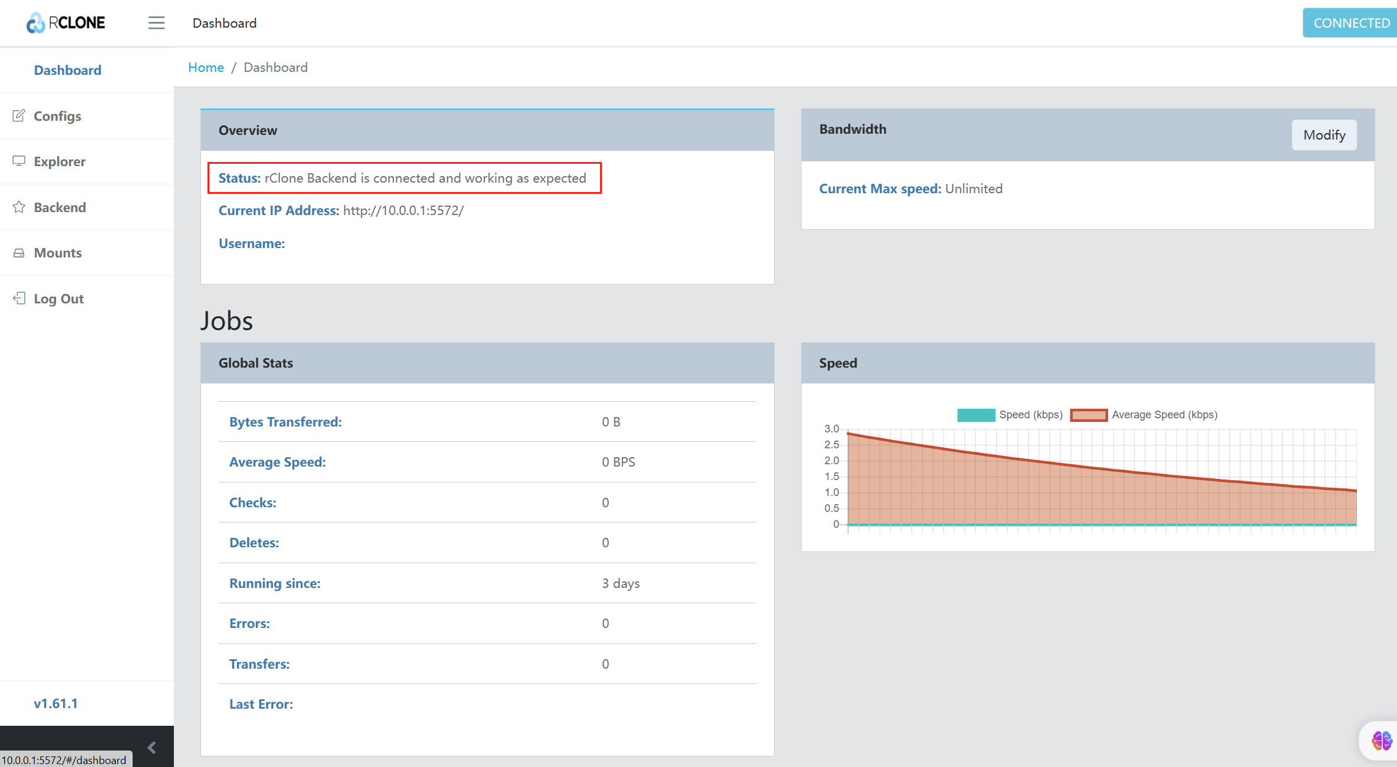This screenshot has height=767, width=1397.
Task: Click the Rclone logo icon
Action: tap(35, 23)
